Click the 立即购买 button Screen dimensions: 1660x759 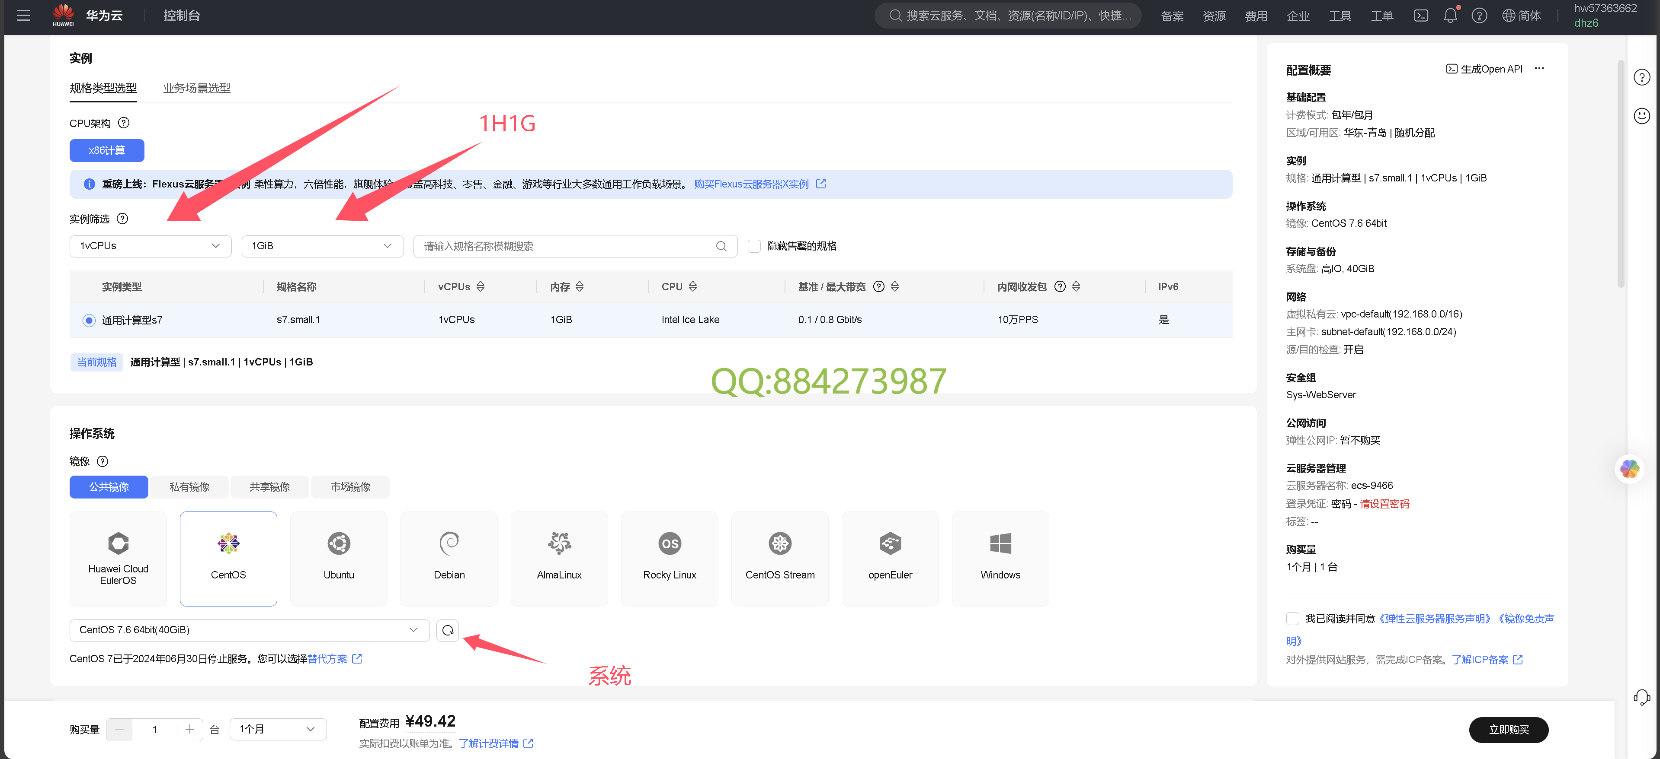point(1509,729)
